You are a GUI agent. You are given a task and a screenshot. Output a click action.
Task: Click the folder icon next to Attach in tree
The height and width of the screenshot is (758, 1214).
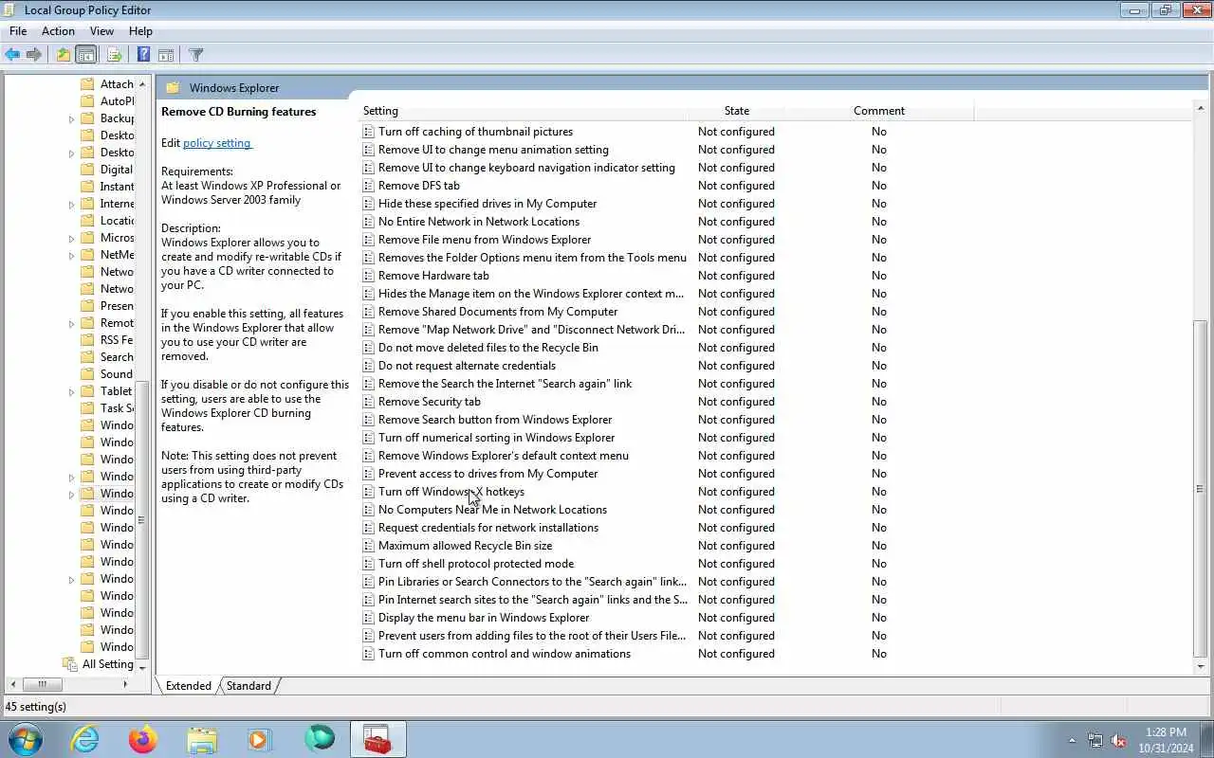pyautogui.click(x=87, y=84)
